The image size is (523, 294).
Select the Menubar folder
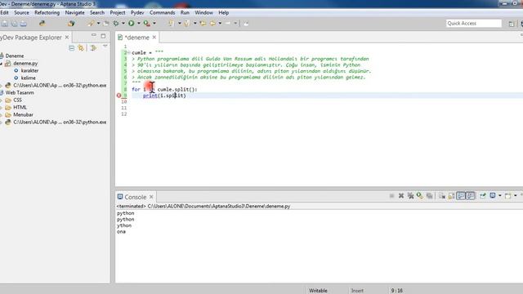pyautogui.click(x=23, y=114)
